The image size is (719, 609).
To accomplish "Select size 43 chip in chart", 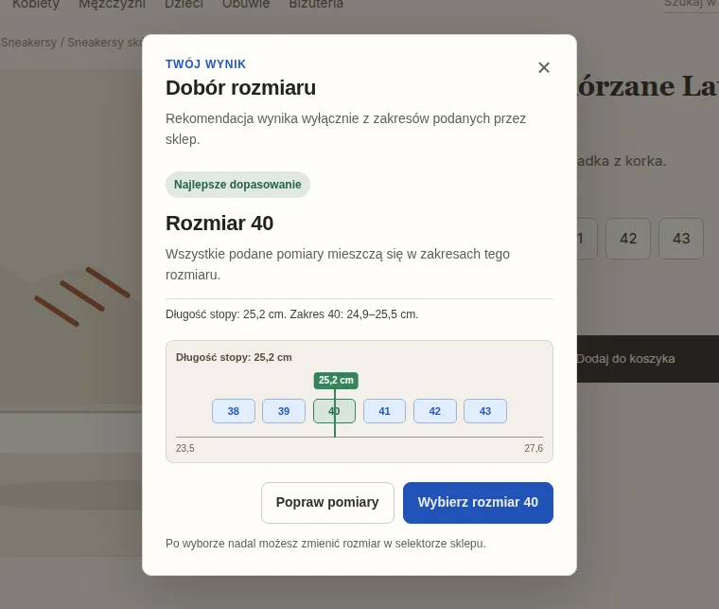I will pos(485,411).
